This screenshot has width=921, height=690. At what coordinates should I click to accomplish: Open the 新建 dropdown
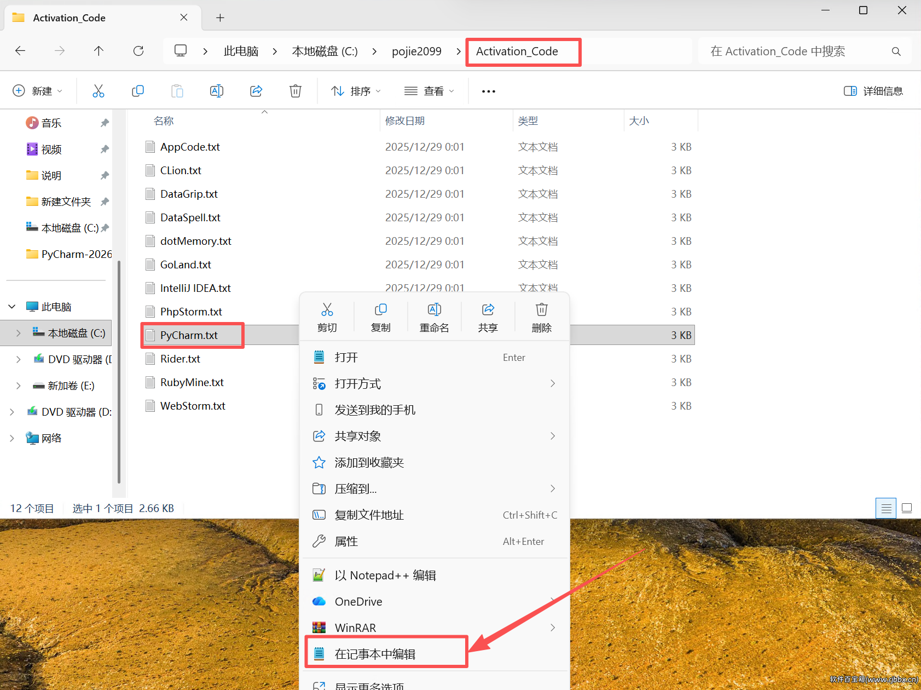click(37, 91)
